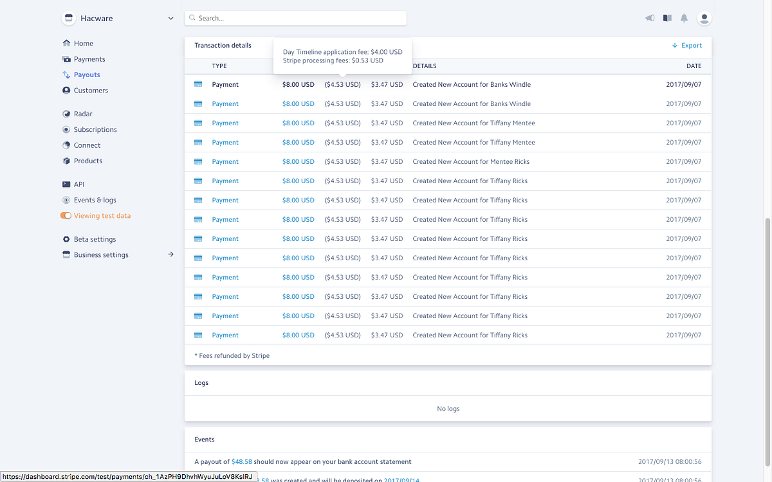
Task: Click card icon of first Banks Windle payment
Action: tap(198, 84)
